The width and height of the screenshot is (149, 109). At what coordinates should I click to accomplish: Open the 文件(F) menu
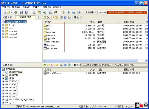tap(6, 7)
